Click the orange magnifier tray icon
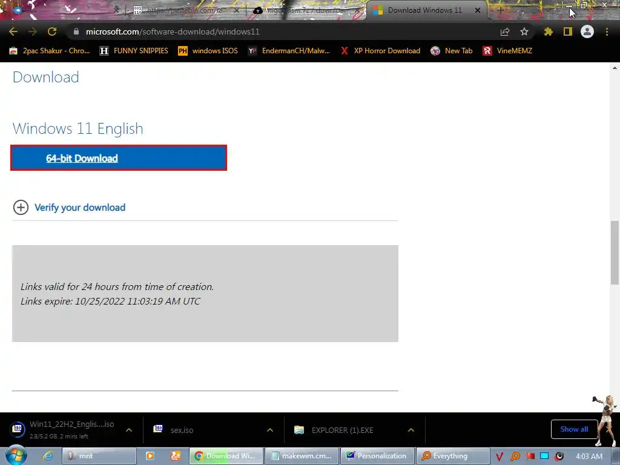The image size is (620, 465). pos(515,457)
